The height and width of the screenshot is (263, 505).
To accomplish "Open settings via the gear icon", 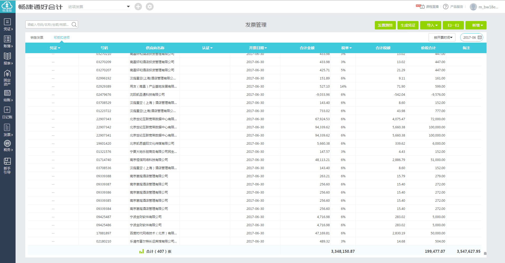I will pos(150,6).
